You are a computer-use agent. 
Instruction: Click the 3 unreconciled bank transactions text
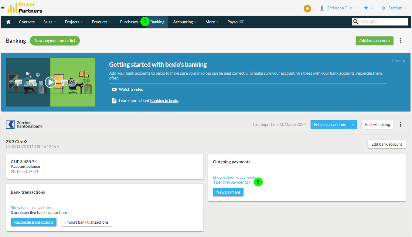click(x=39, y=212)
